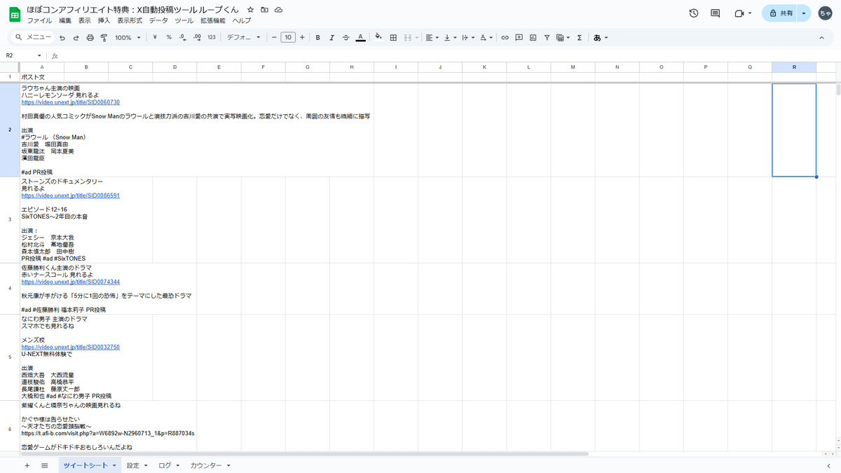Click the account avatar
The height and width of the screenshot is (473, 841).
click(826, 13)
